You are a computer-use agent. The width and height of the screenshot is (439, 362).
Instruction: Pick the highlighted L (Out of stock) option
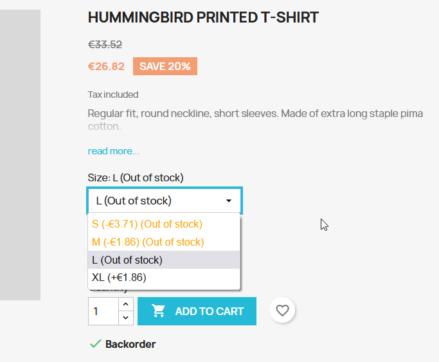(x=127, y=260)
